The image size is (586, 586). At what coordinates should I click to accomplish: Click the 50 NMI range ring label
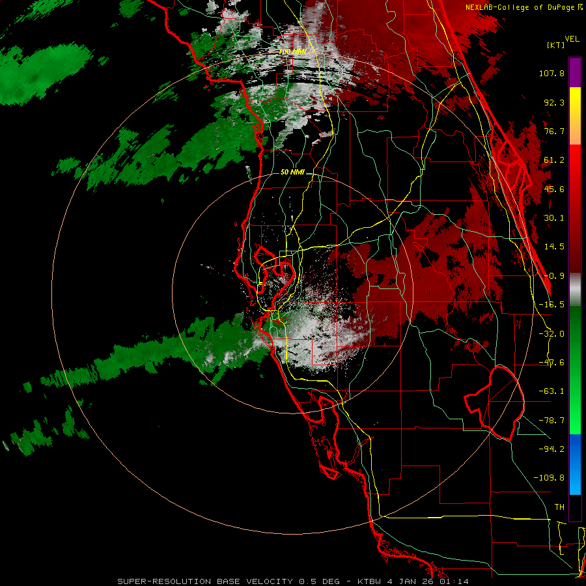click(292, 172)
